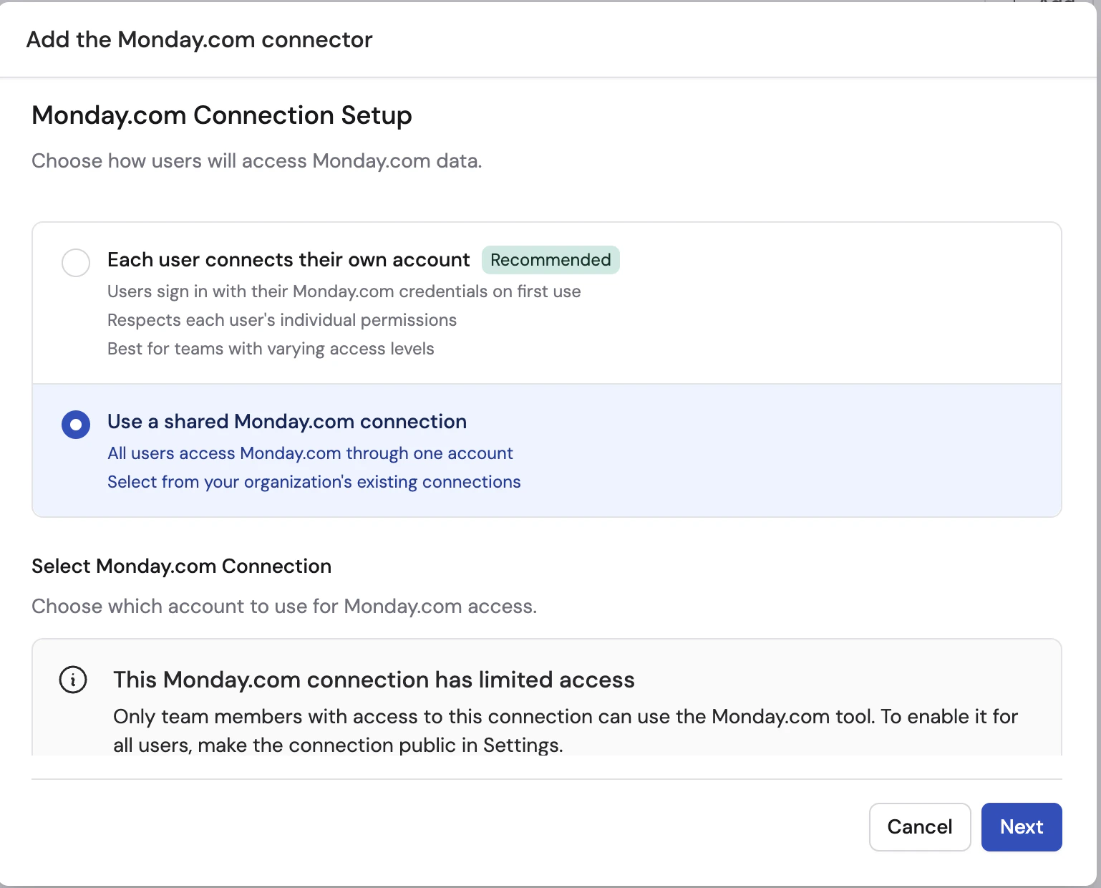Click the empty radio circle for individual accounts

coord(76,263)
